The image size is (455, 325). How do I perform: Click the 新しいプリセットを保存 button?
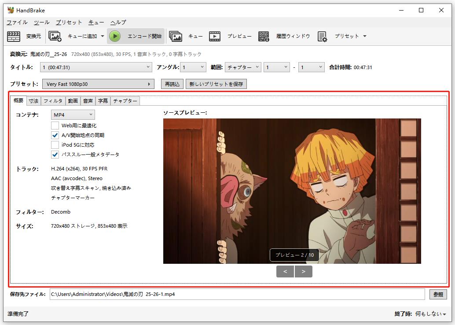point(216,84)
